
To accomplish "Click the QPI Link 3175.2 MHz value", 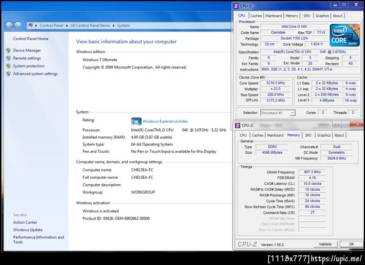I will 276,100.
